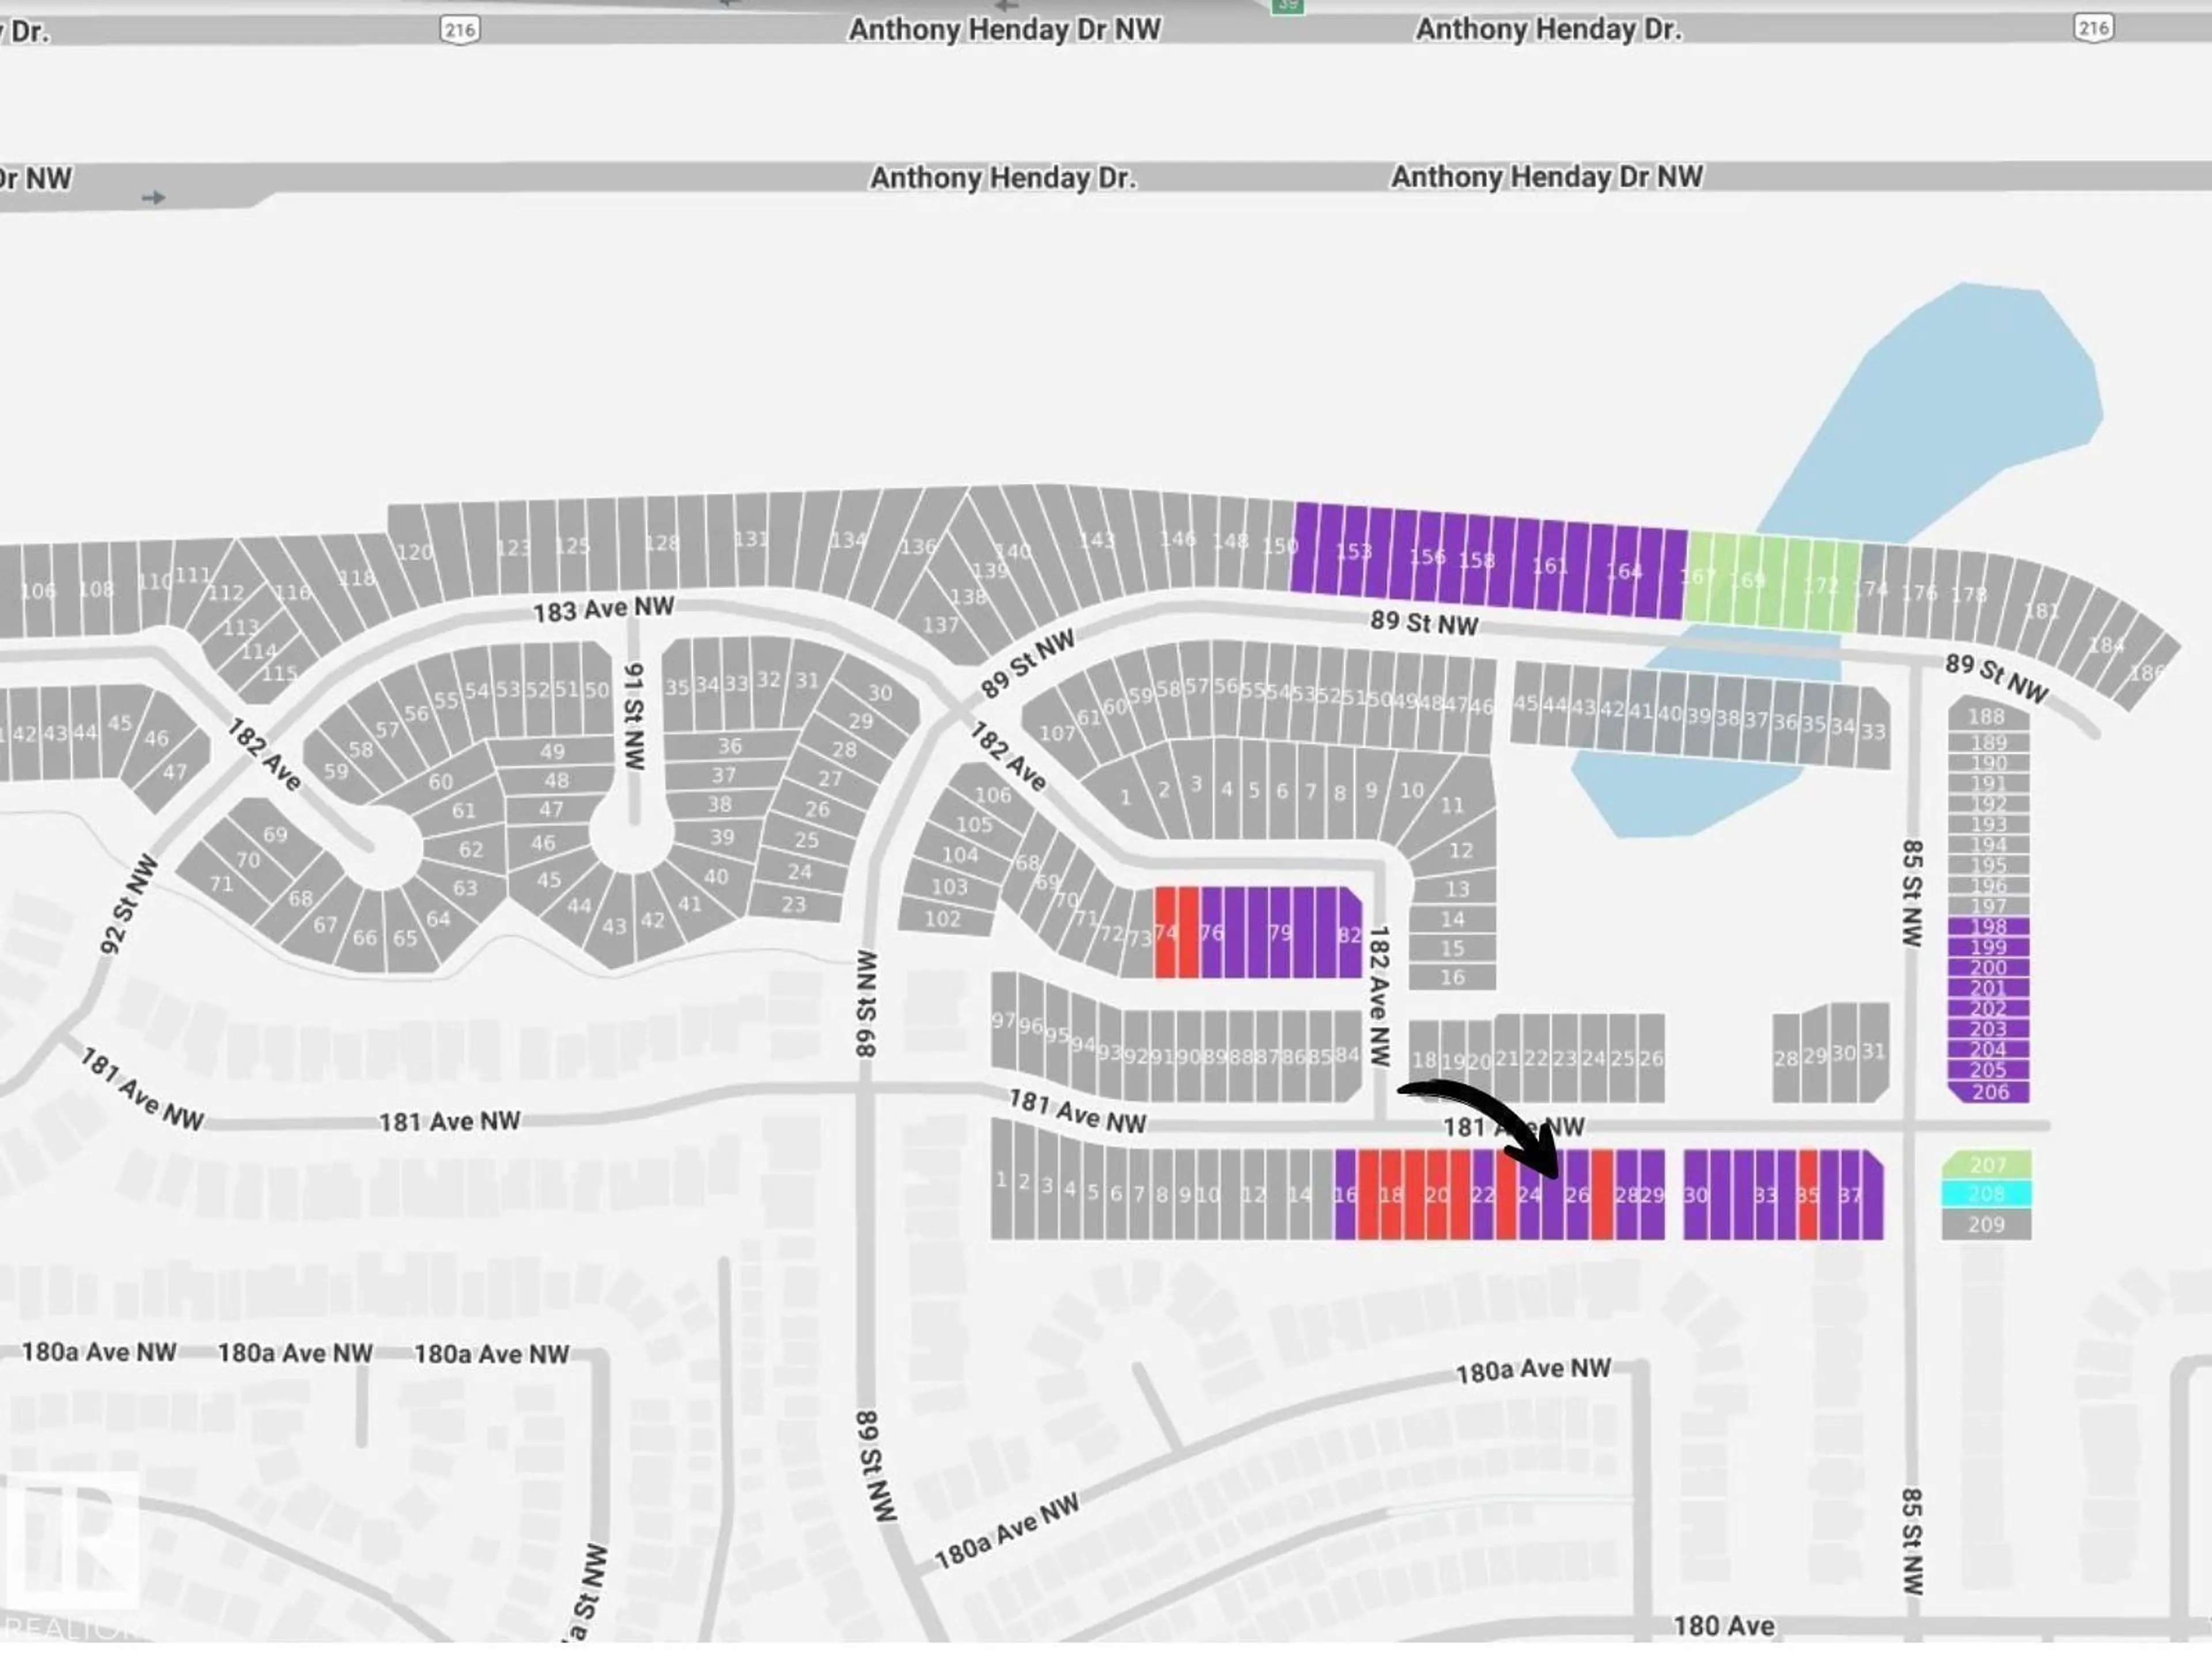
Task: Choose purple lot 206
Action: 1989,1092
